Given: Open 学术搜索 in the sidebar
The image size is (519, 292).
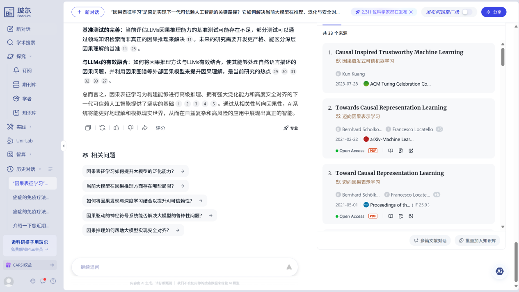Looking at the screenshot, I should point(25,43).
